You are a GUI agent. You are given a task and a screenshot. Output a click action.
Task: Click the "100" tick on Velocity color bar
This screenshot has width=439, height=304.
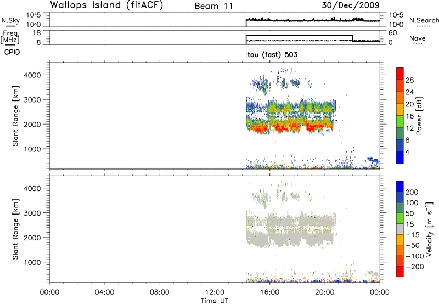(412, 202)
